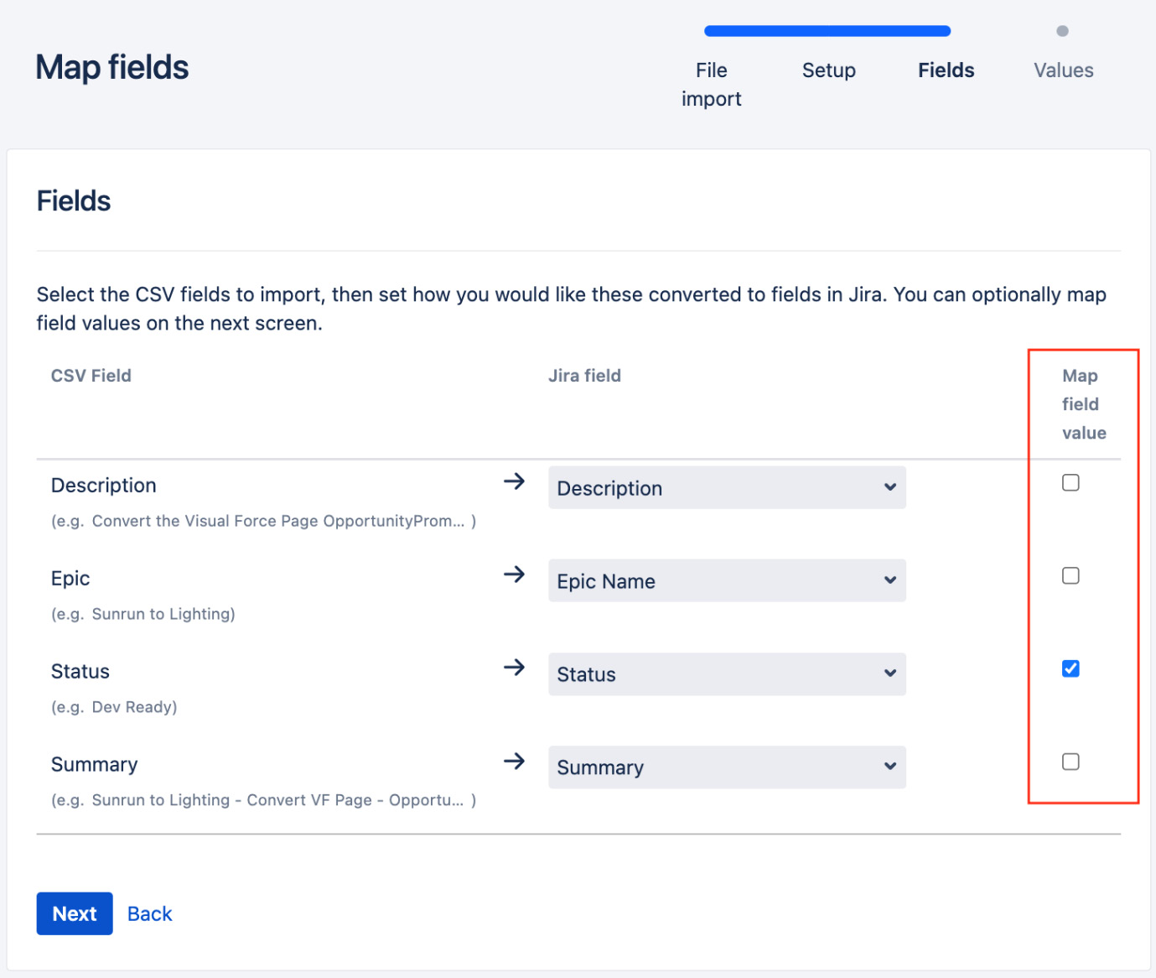This screenshot has height=978, width=1156.
Task: Expand the Epic Name Jira field dropdown
Action: tap(726, 581)
